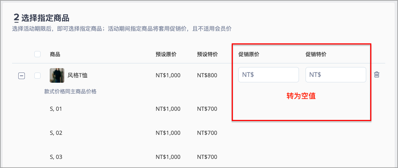
Task: Click the 选择指定商品 section heading
Action: point(45,18)
